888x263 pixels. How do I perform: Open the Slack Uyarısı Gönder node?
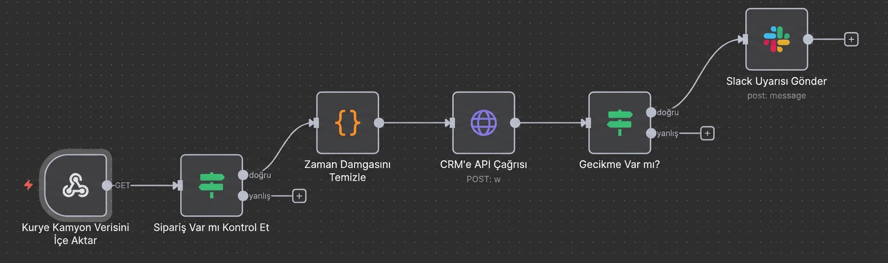(776, 39)
